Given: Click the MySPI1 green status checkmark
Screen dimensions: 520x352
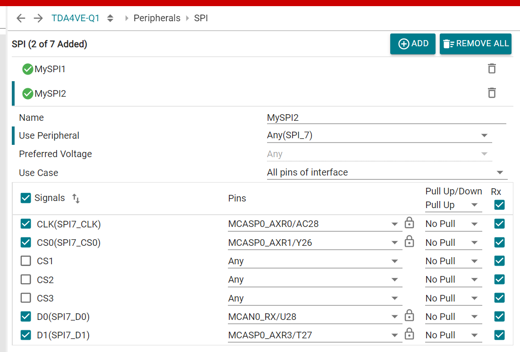Looking at the screenshot, I should (x=27, y=69).
